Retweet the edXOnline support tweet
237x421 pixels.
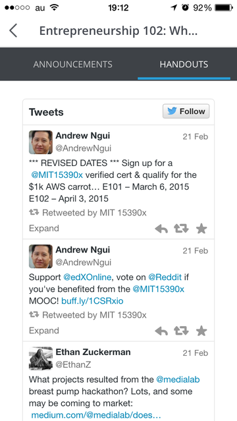pyautogui.click(x=181, y=331)
